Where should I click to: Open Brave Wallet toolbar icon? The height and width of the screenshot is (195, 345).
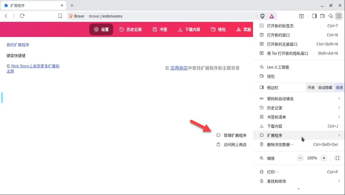tap(322, 16)
